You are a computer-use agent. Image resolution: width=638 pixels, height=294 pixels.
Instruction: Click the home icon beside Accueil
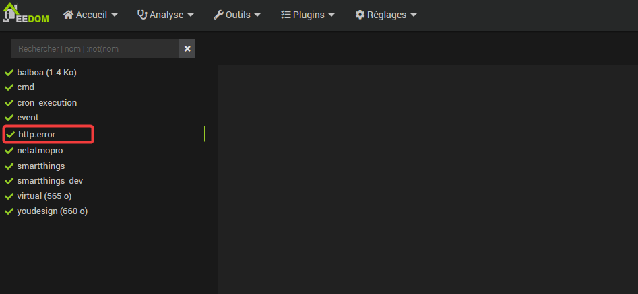(68, 15)
